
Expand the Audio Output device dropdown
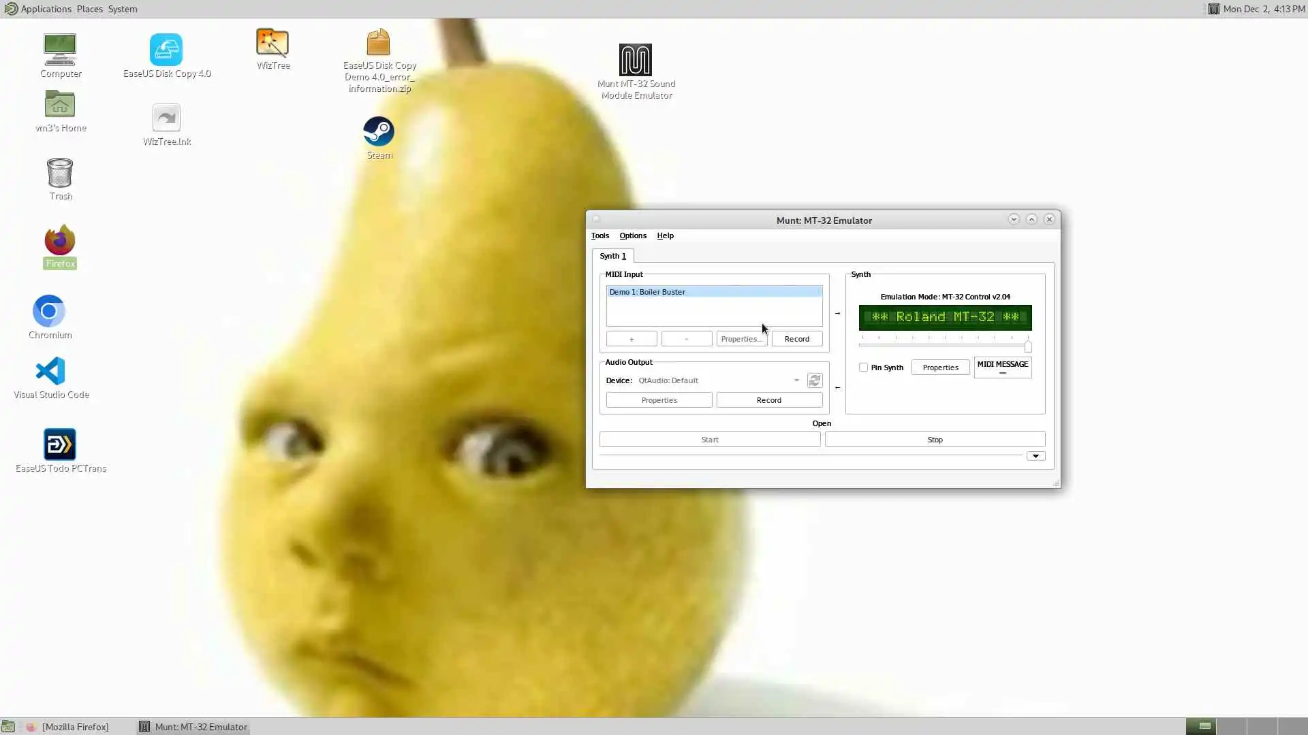(796, 380)
